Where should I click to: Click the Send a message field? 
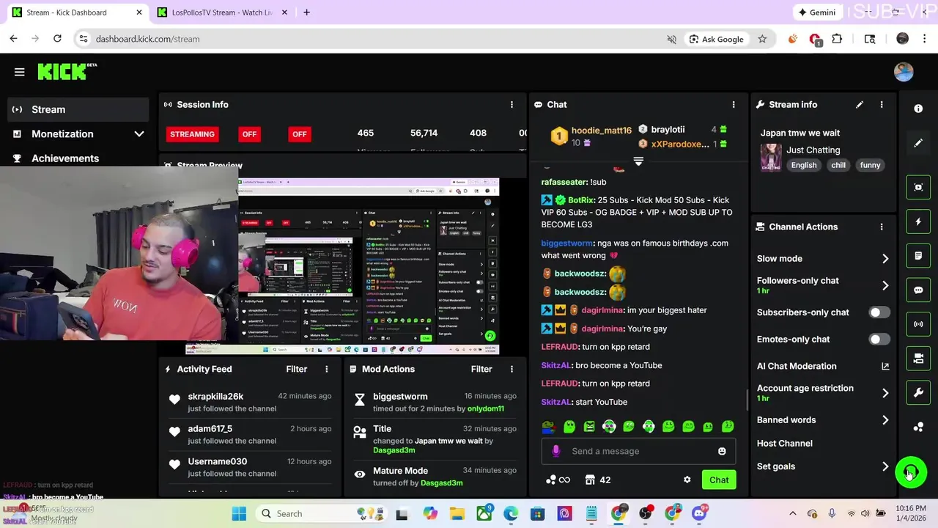(638, 452)
